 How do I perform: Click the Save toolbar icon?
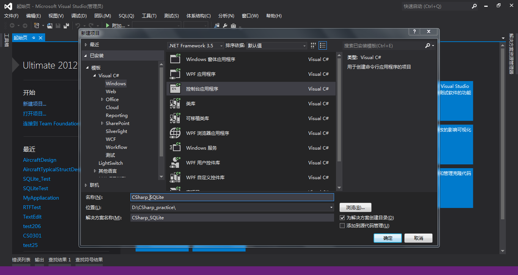58,25
